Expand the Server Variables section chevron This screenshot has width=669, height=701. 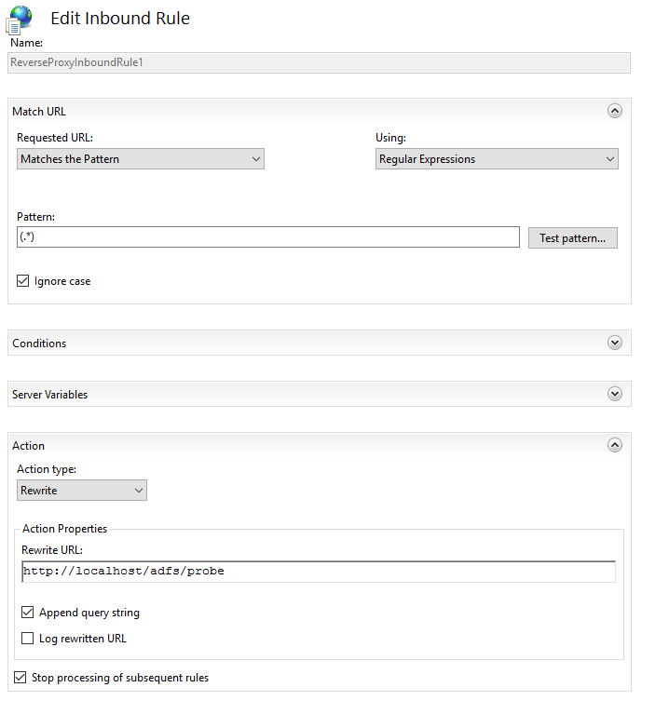(x=614, y=394)
